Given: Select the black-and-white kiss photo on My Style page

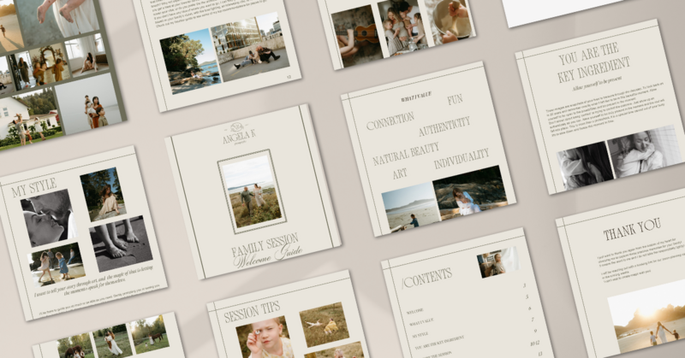Looking at the screenshot, I should pos(48,217).
